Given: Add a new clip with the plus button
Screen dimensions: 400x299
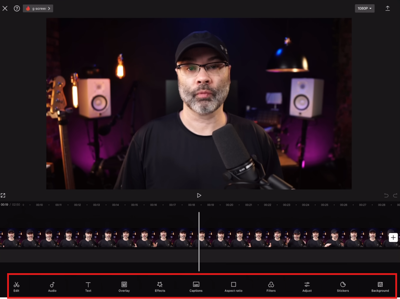Looking at the screenshot, I should tap(393, 237).
